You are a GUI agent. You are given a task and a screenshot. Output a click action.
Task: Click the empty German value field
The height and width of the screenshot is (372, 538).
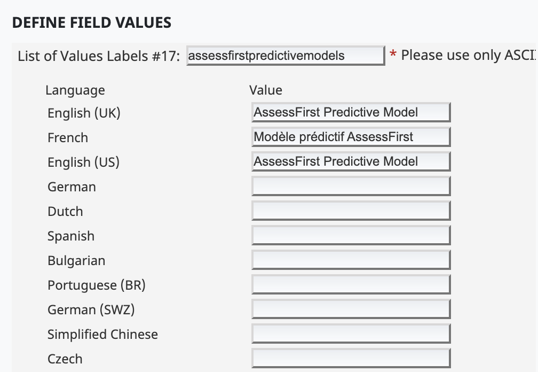pos(351,187)
